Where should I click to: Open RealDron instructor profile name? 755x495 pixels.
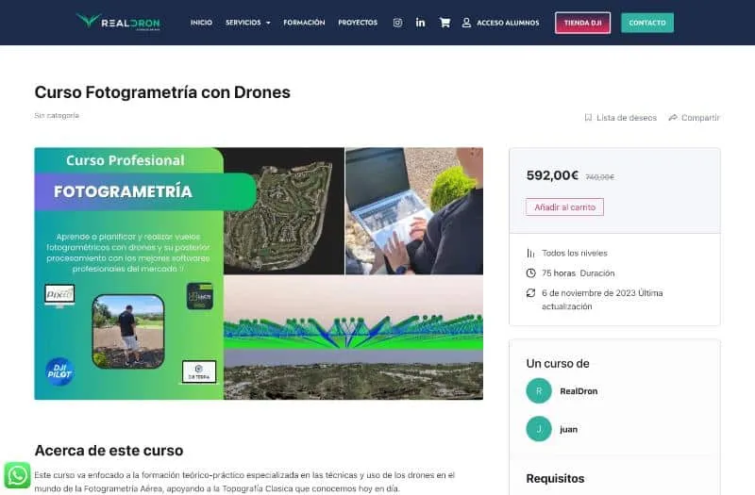(579, 391)
